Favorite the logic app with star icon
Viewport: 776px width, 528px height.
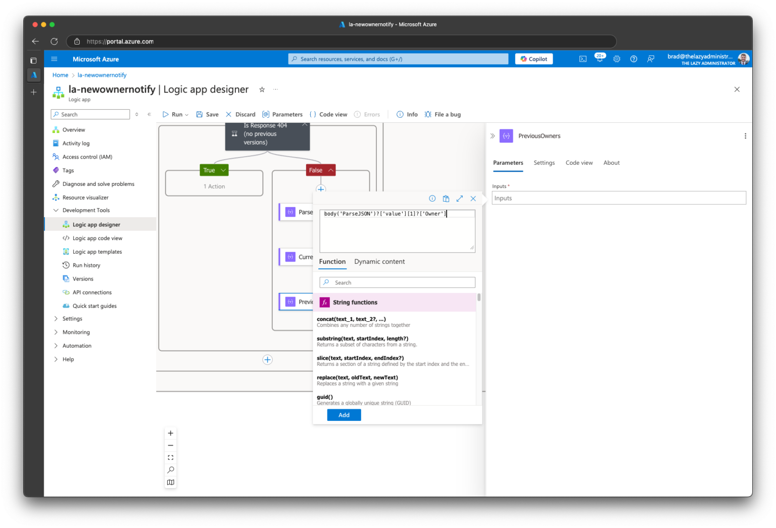(262, 89)
